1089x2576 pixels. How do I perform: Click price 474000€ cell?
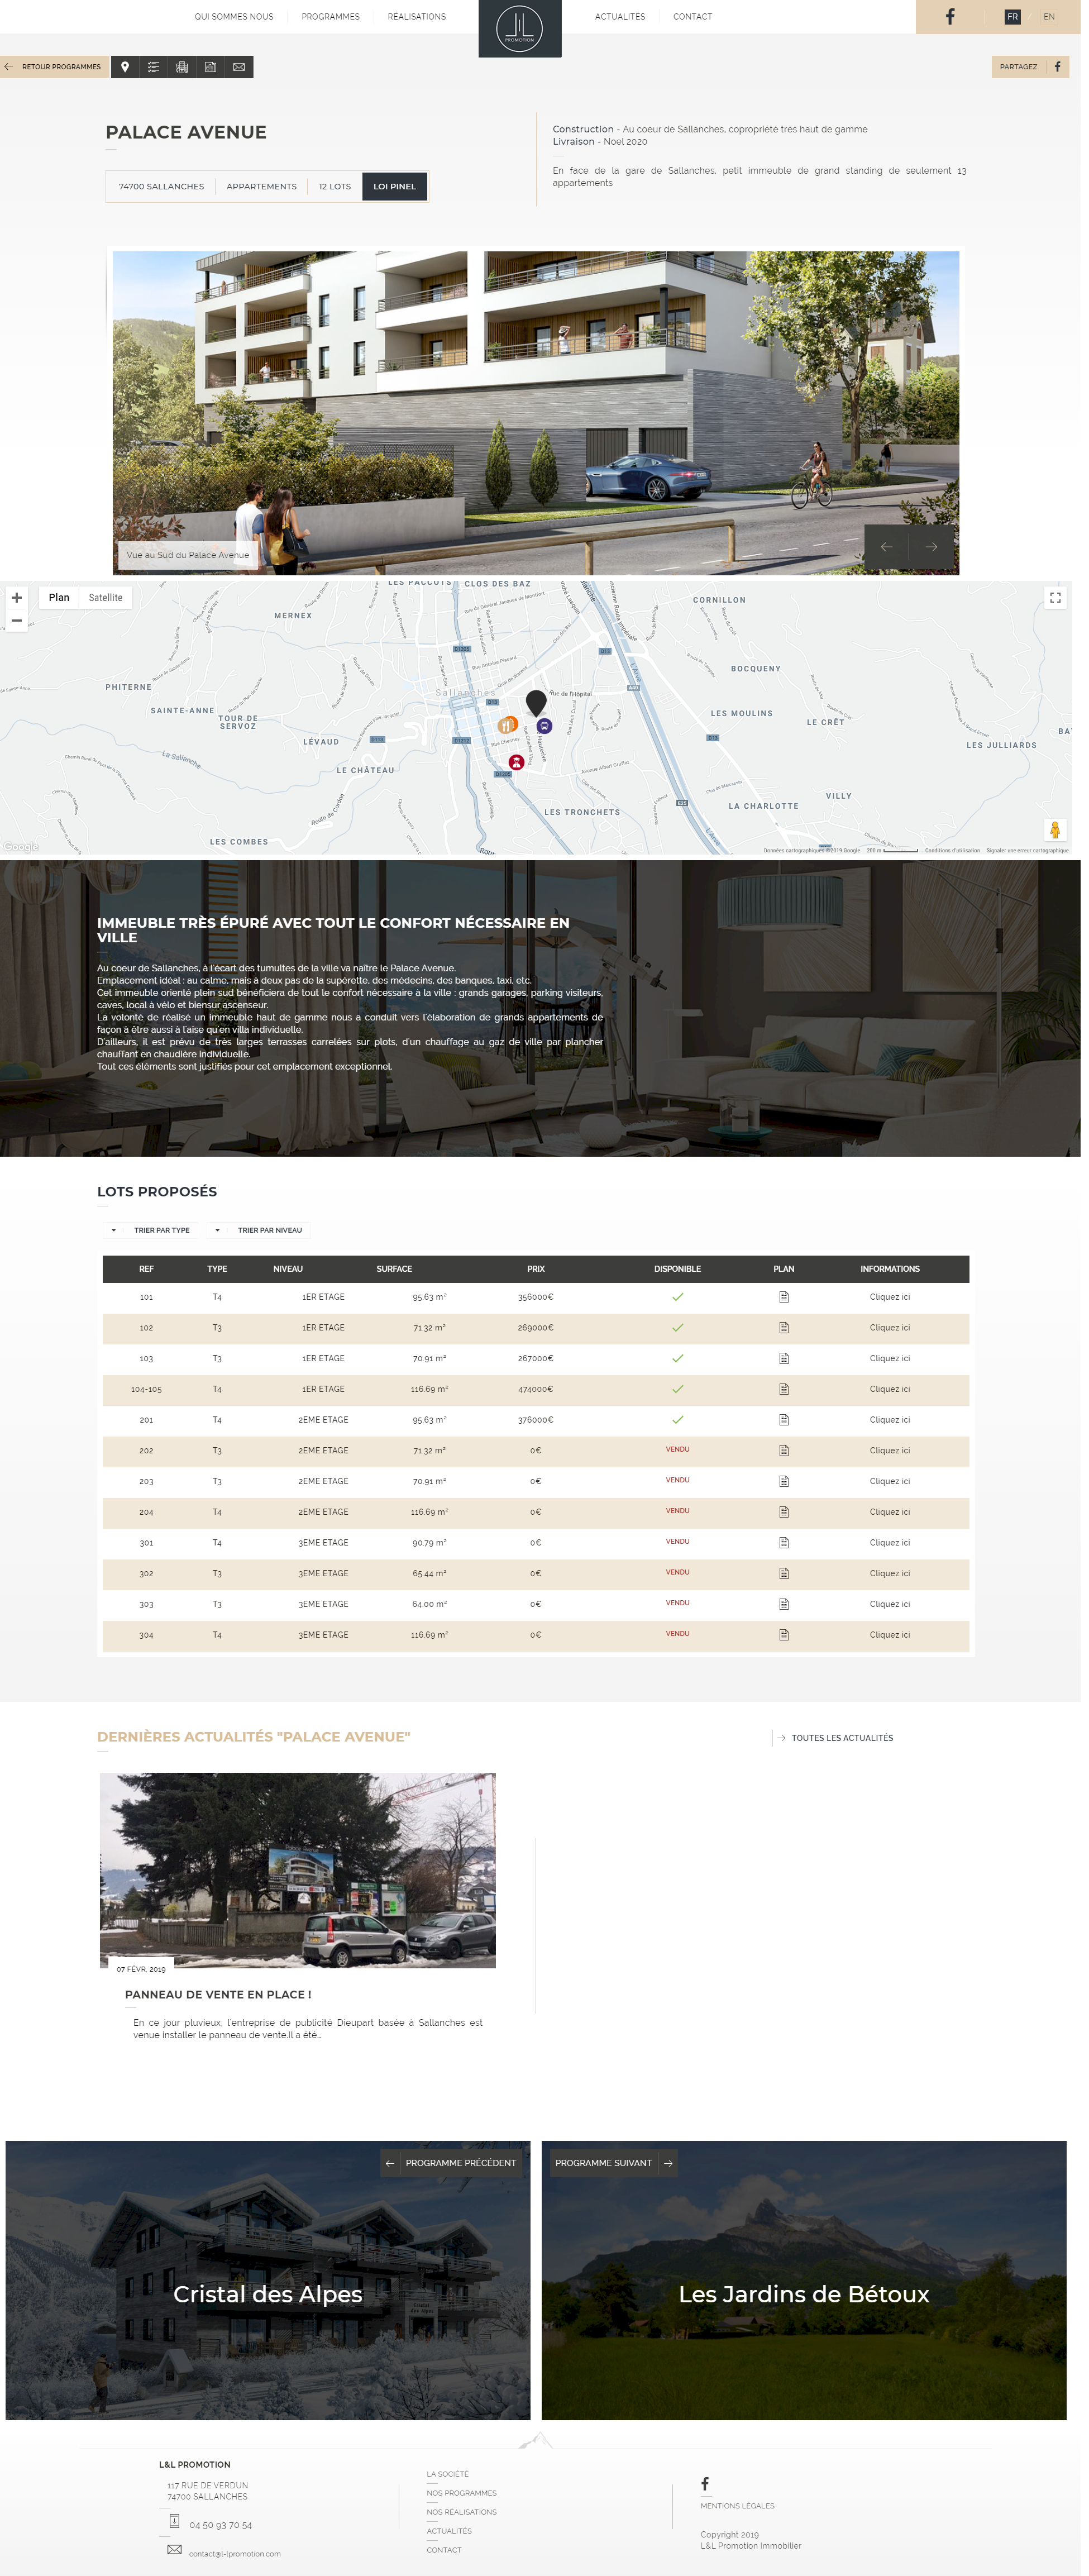click(x=536, y=1389)
